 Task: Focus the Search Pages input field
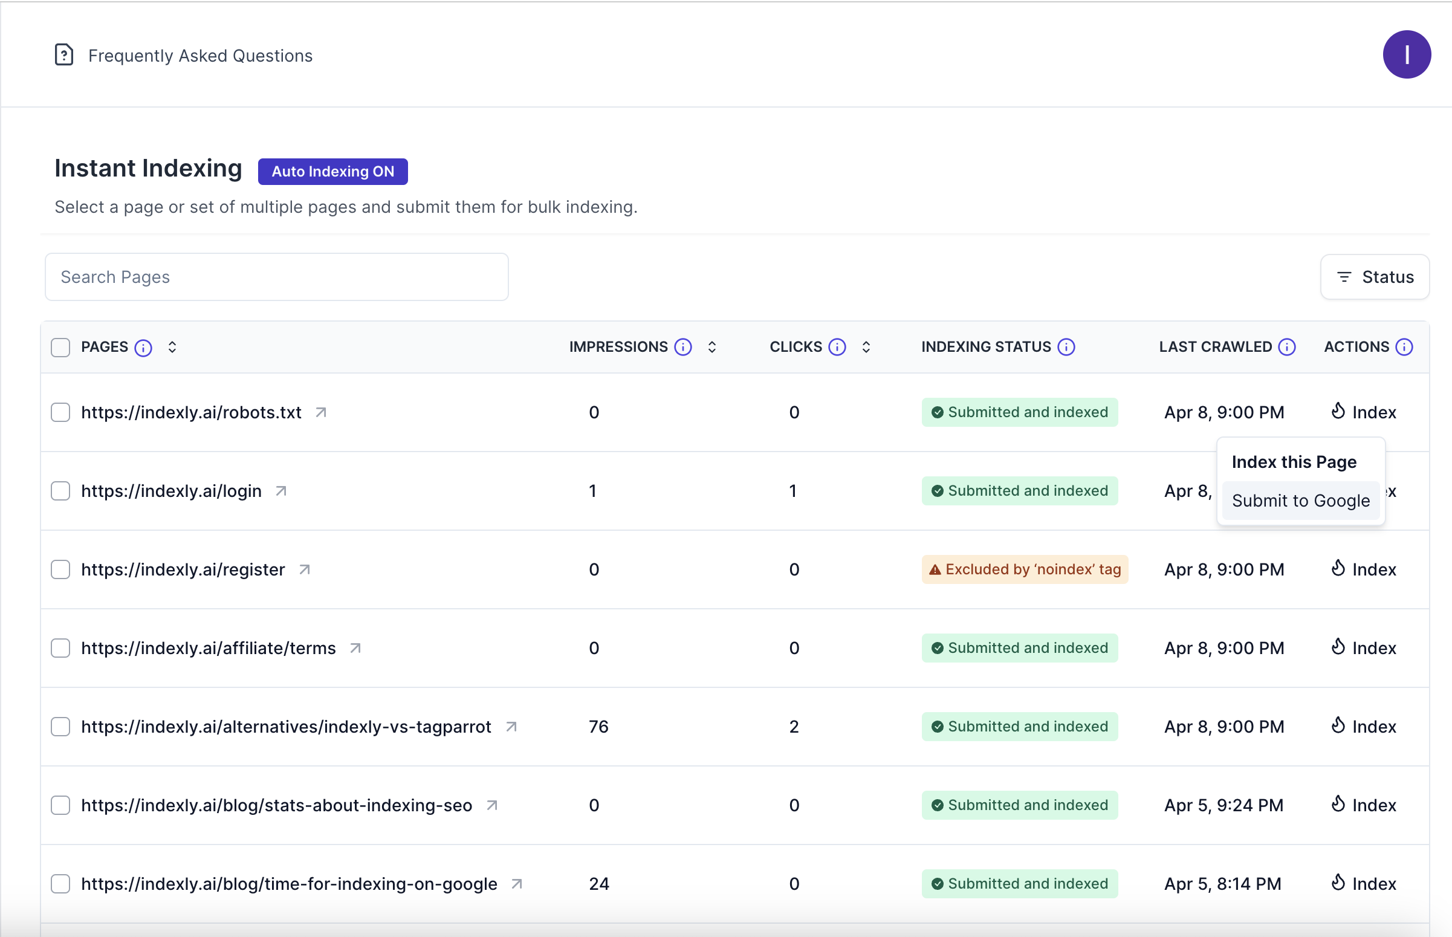coord(277,277)
